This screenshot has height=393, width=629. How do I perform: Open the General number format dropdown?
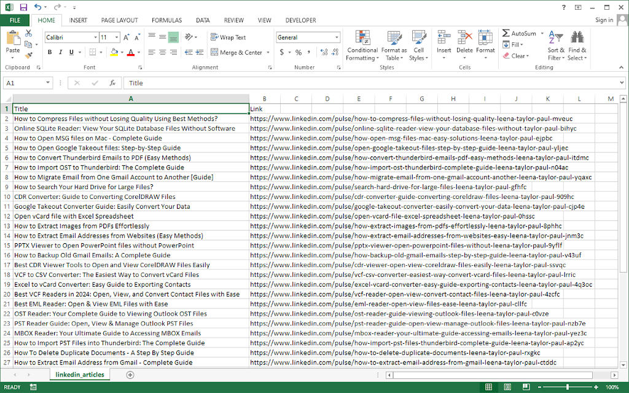click(x=337, y=37)
